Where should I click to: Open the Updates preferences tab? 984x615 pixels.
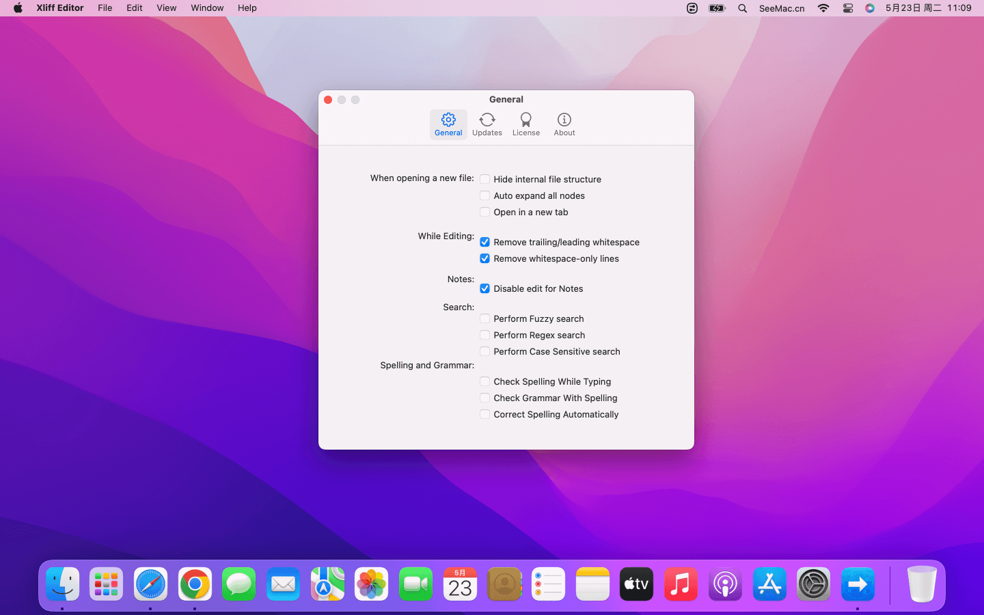tap(487, 124)
